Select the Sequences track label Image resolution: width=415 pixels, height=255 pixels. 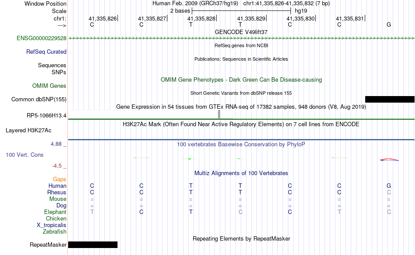tap(52, 65)
